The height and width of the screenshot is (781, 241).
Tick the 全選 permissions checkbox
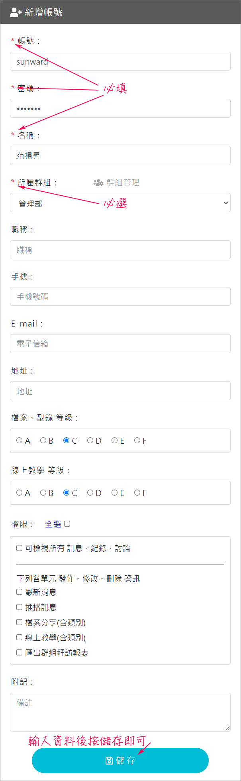[x=67, y=524]
